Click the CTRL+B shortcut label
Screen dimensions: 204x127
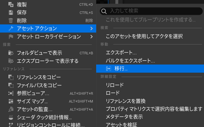pos(86,53)
